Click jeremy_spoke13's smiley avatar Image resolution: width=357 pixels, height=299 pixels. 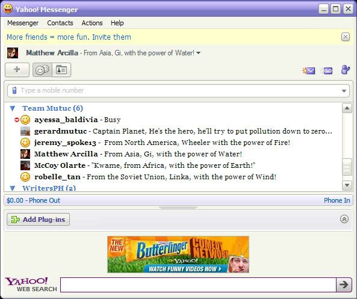25,143
